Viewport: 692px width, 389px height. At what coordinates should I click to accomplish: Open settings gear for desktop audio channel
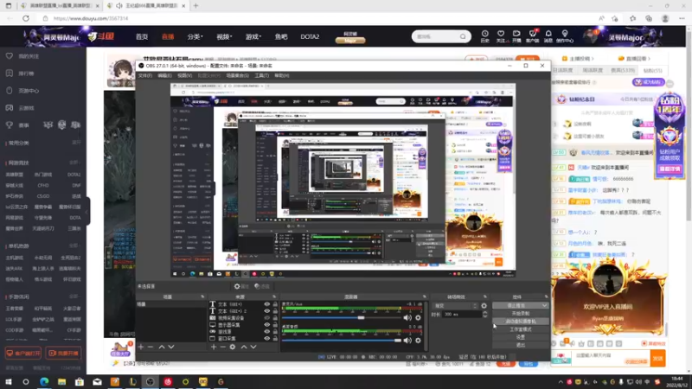point(418,340)
